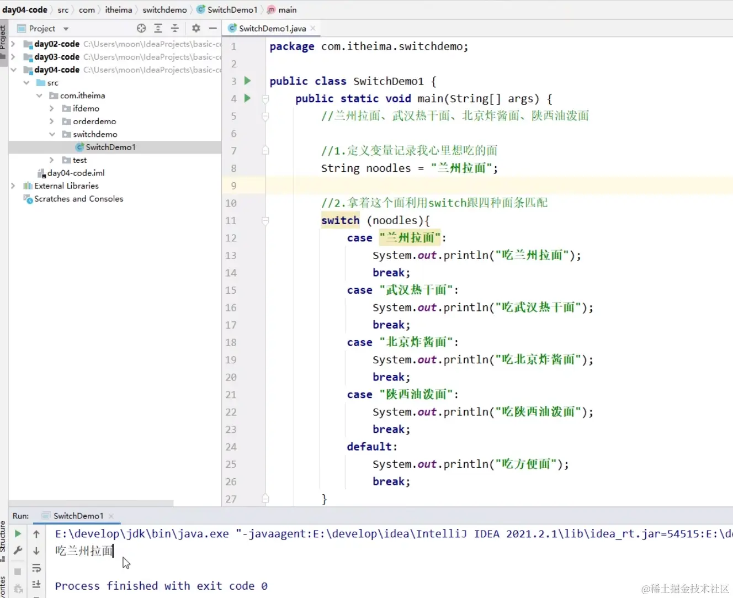Click up arrow to previous stack frame
This screenshot has width=733, height=598.
coord(36,534)
